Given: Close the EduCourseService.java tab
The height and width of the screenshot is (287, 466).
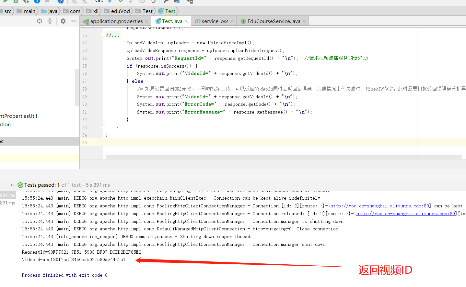Looking at the screenshot, I should (304, 21).
